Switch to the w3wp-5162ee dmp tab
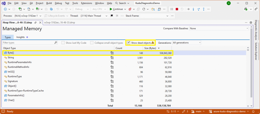 point(59,22)
